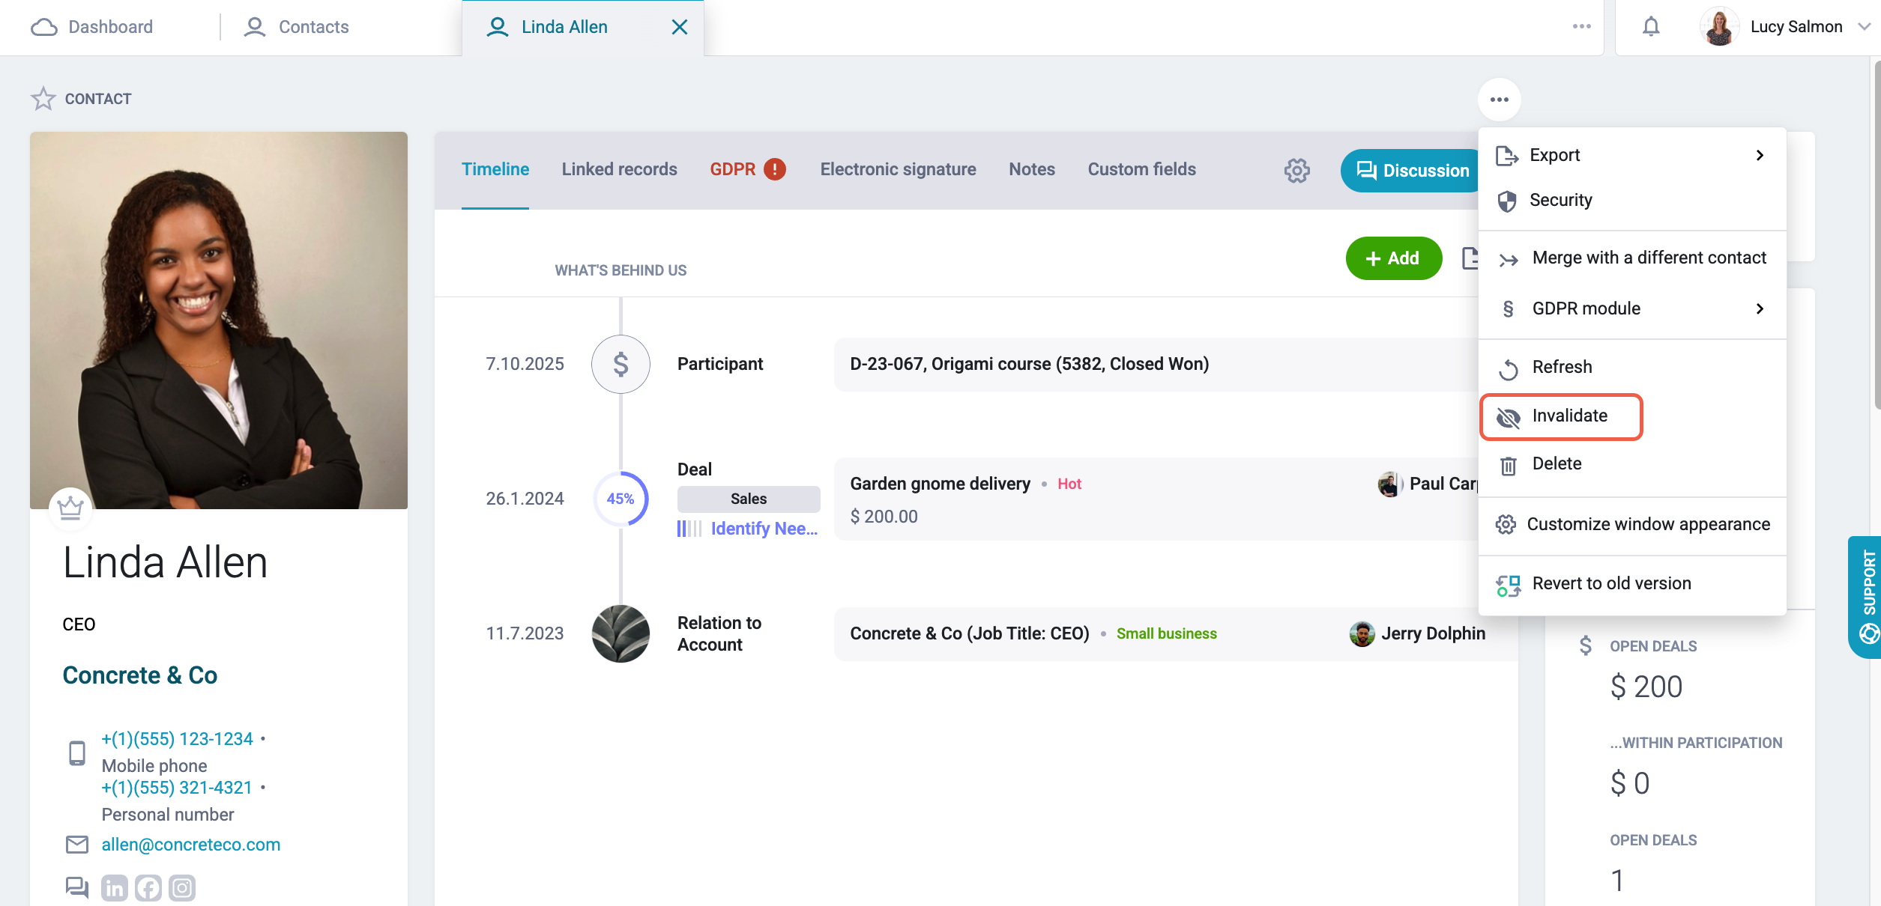Open the top bar more options dots
Image resolution: width=1881 pixels, height=906 pixels.
(x=1582, y=26)
